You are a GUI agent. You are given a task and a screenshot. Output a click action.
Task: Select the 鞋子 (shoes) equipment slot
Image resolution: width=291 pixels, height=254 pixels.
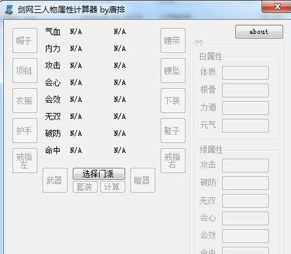(x=173, y=131)
